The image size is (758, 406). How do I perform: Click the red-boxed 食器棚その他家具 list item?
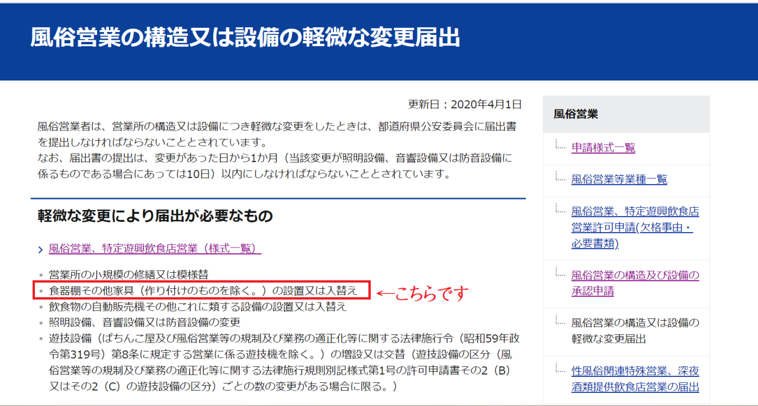[203, 291]
